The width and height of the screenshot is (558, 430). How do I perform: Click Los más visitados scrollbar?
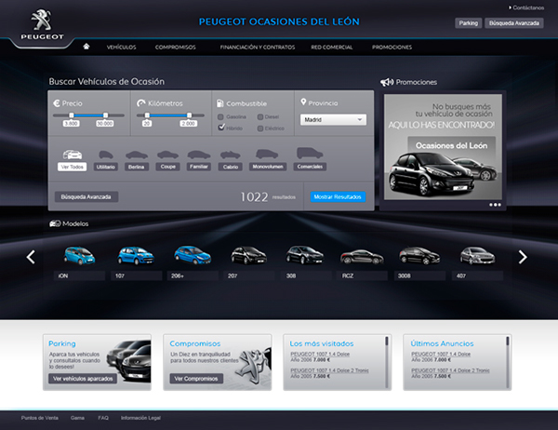point(387,362)
